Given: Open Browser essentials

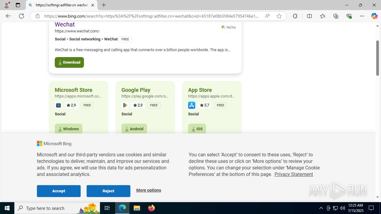Looking at the screenshot, I should (349, 16).
